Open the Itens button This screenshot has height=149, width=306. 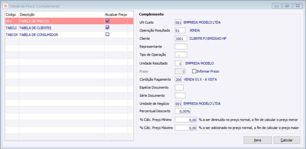coord(257,140)
